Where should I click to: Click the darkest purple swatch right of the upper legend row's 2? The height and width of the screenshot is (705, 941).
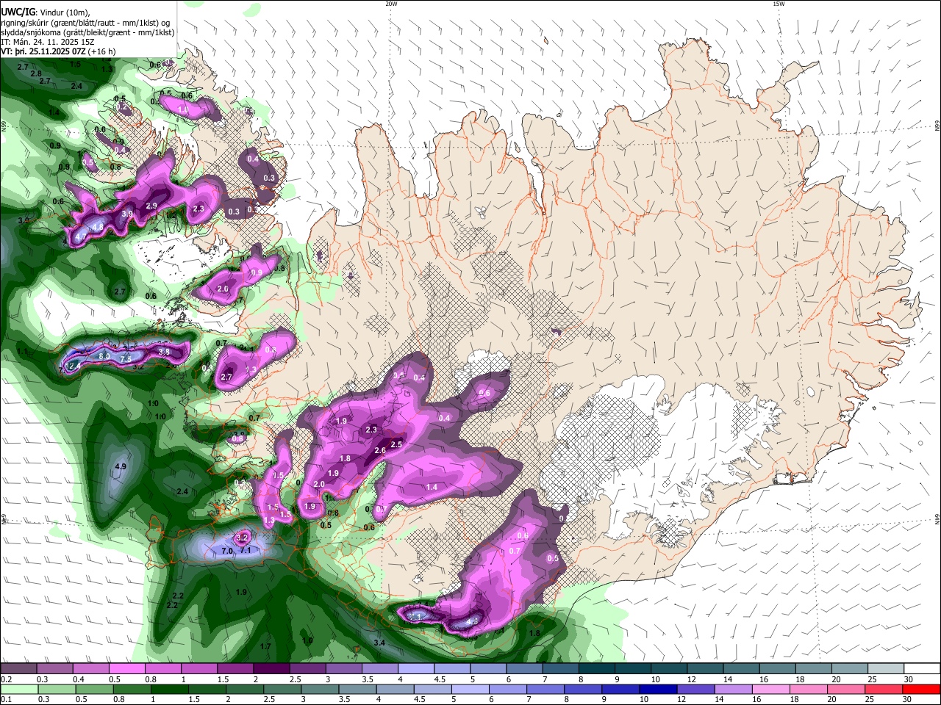(x=271, y=669)
